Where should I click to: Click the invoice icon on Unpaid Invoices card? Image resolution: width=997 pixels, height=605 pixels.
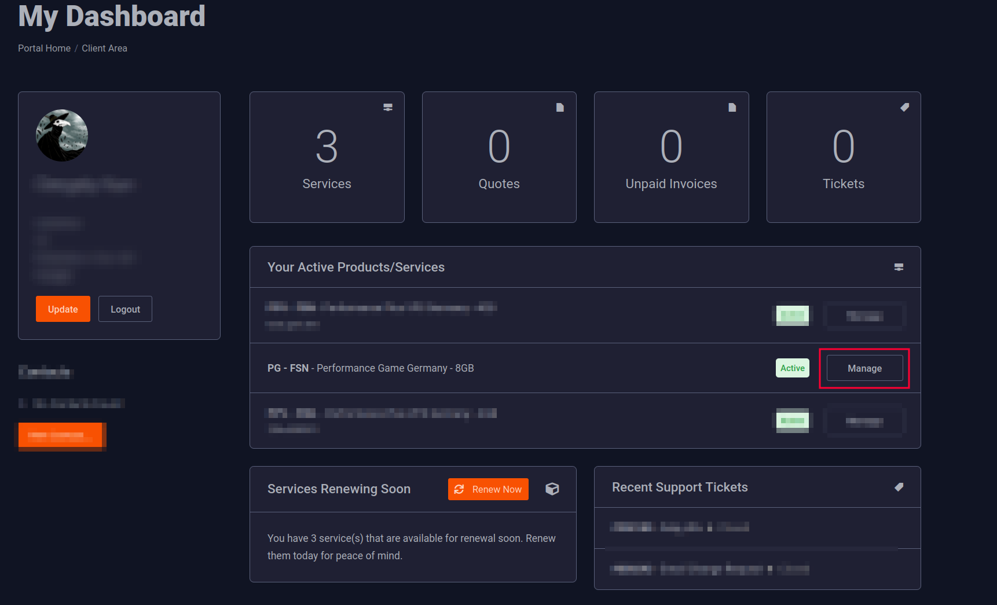(732, 107)
